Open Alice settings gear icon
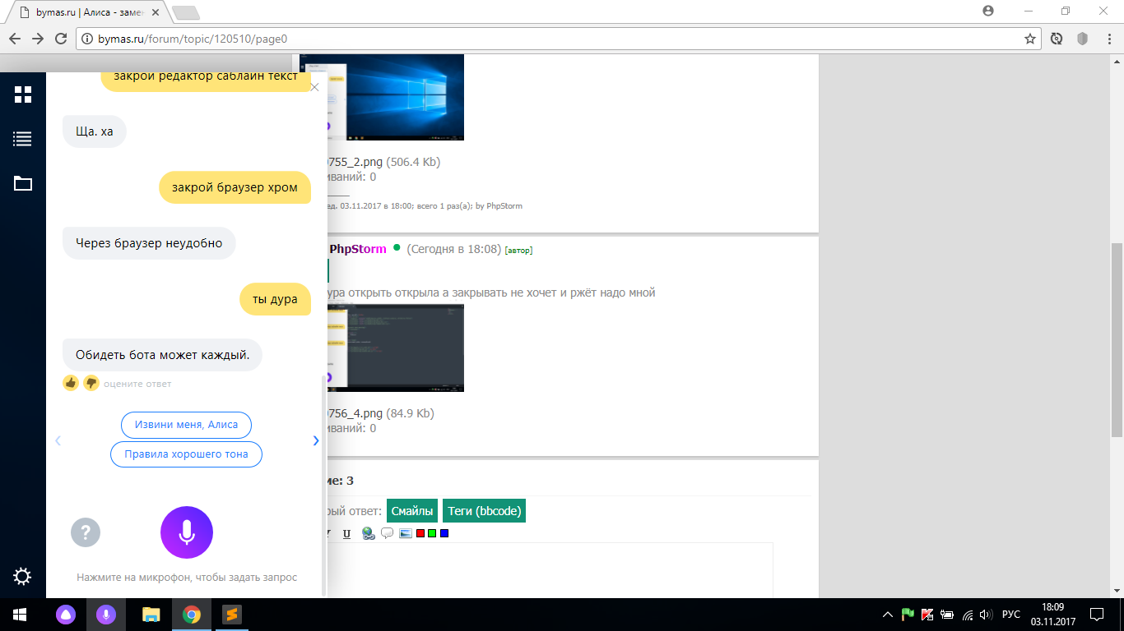The height and width of the screenshot is (631, 1124). point(23,577)
